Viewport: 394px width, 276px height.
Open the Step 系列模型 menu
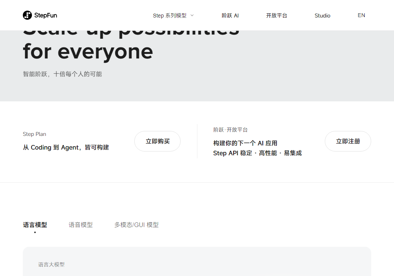coord(170,16)
